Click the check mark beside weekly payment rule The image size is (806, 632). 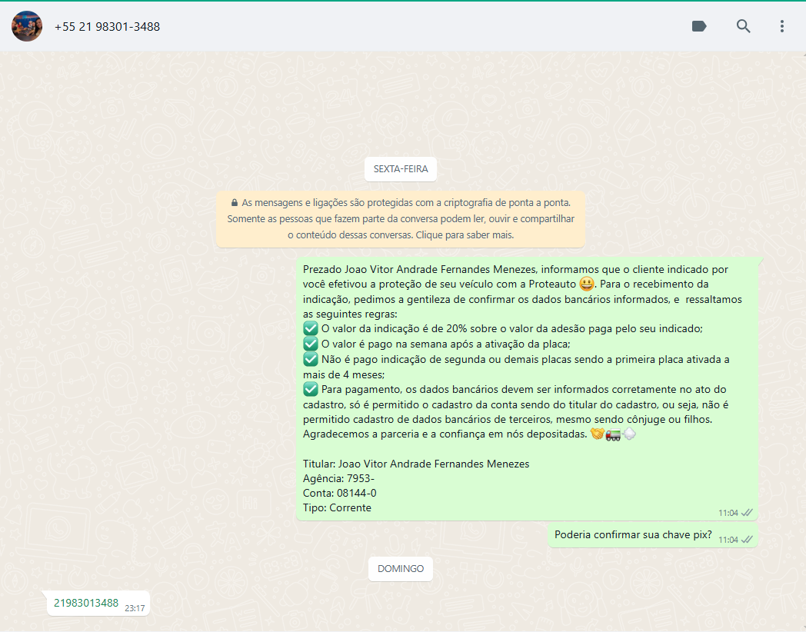[x=311, y=344]
